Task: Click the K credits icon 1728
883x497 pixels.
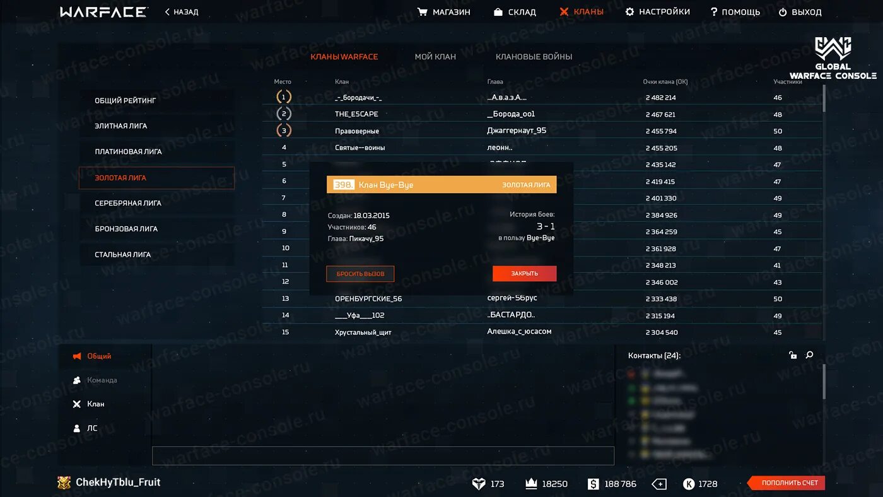Action: (x=689, y=484)
